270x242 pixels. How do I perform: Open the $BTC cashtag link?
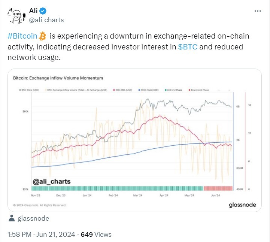pyautogui.click(x=188, y=47)
